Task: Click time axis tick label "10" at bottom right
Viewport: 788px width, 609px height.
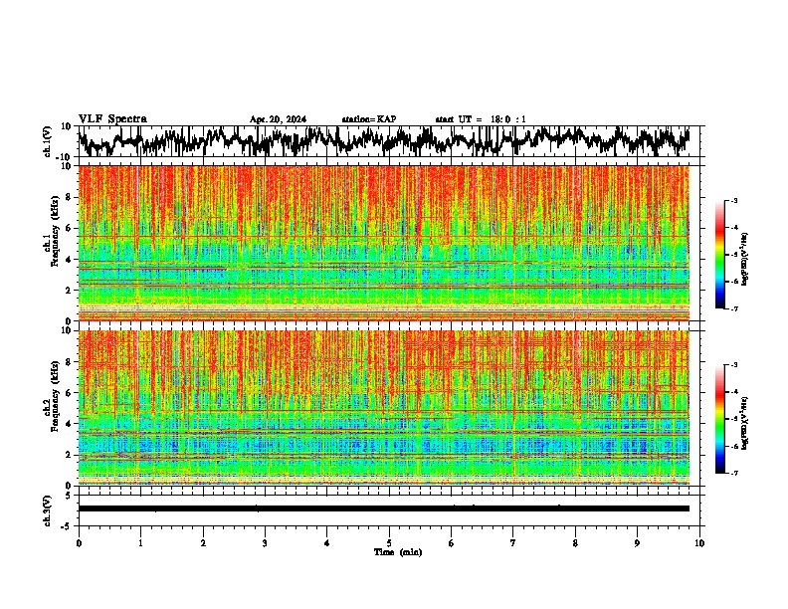Action: [699, 543]
